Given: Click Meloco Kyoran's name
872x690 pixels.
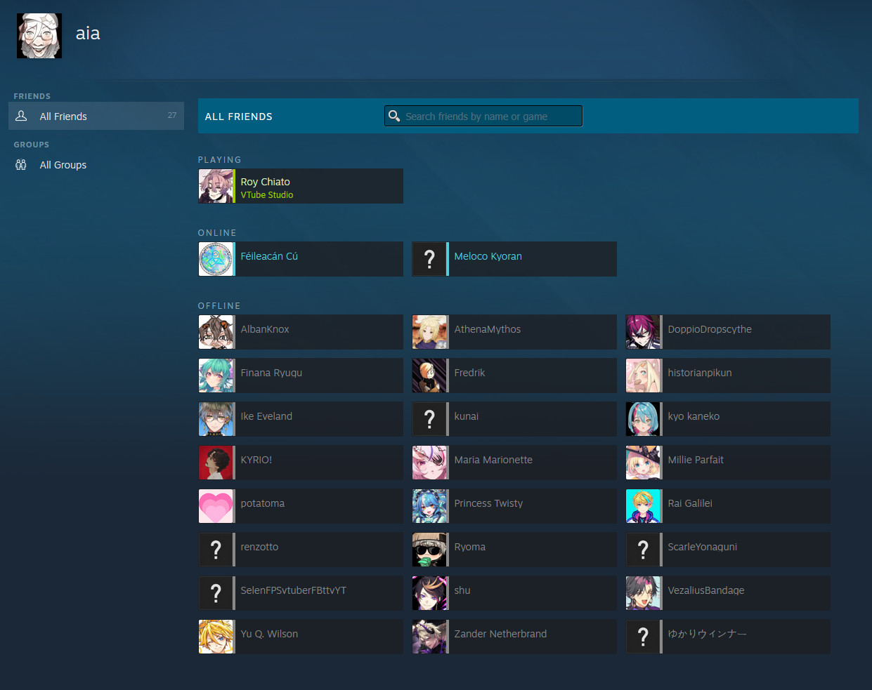Looking at the screenshot, I should point(488,256).
